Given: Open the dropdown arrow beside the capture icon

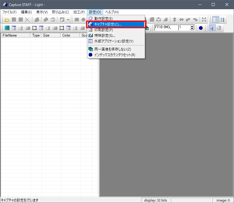Looking at the screenshot, I should 68,20.
